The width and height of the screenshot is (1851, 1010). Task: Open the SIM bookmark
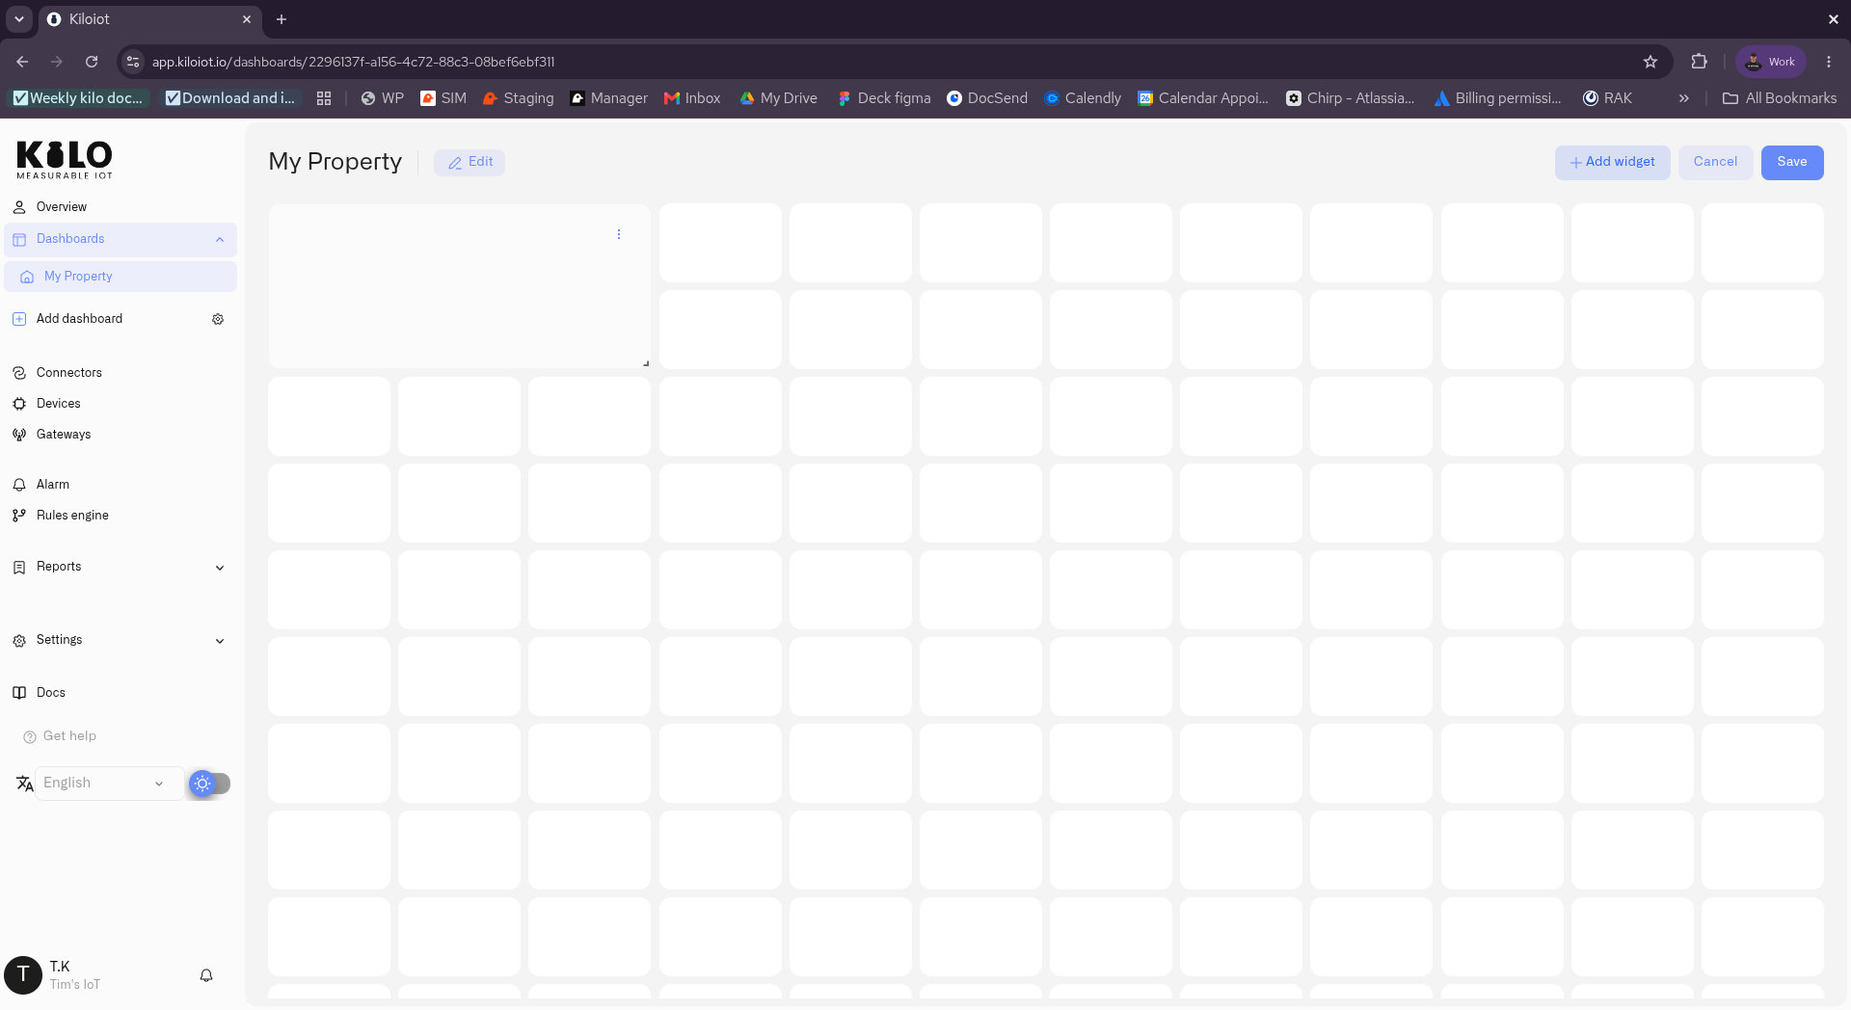(x=443, y=98)
